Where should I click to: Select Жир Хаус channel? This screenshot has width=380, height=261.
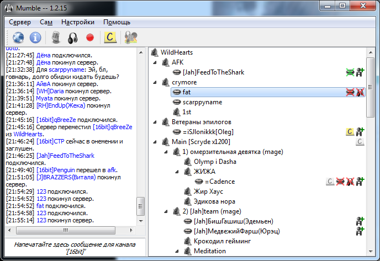208,191
